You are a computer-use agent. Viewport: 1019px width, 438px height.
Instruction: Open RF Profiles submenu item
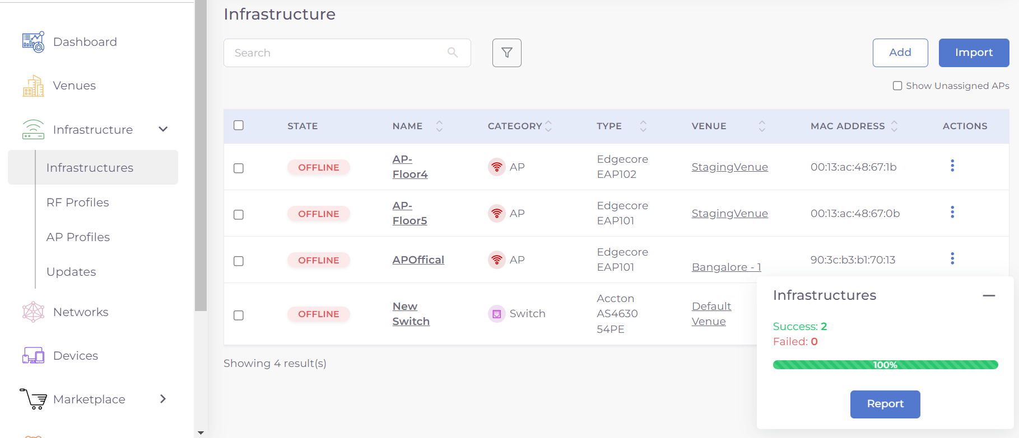tap(78, 202)
